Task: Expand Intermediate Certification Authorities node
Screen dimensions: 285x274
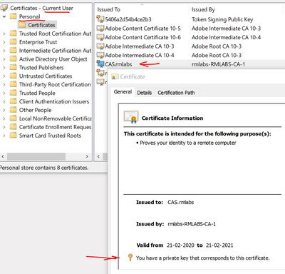Action: pyautogui.click(x=4, y=51)
